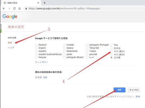Select the português (Portugal) radio button

tap(87, 45)
